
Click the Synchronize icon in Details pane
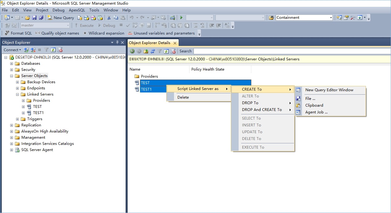[153, 51]
